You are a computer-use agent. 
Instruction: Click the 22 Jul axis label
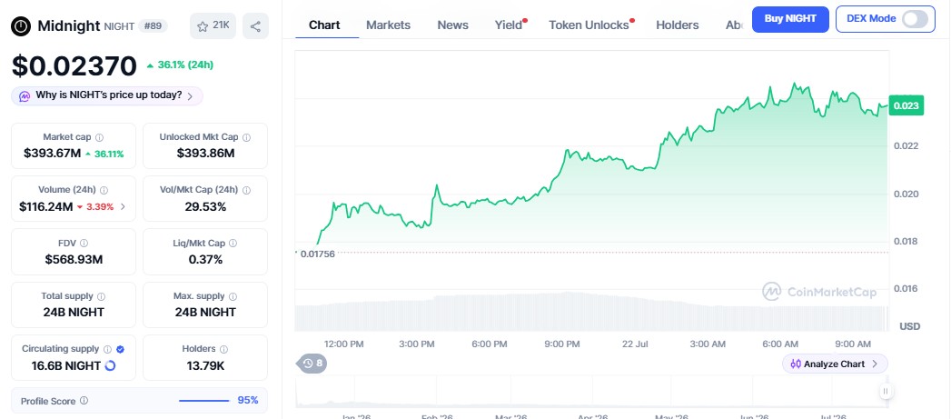635,344
